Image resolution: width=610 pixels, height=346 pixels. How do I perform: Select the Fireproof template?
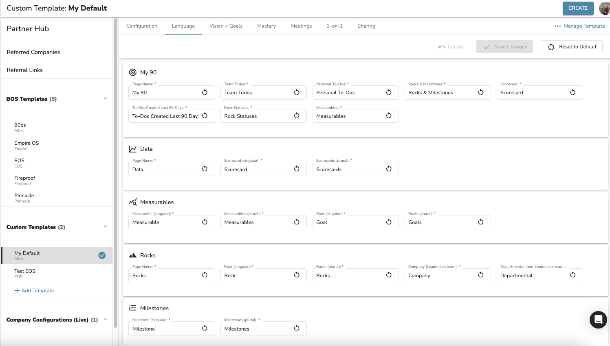coord(57,181)
